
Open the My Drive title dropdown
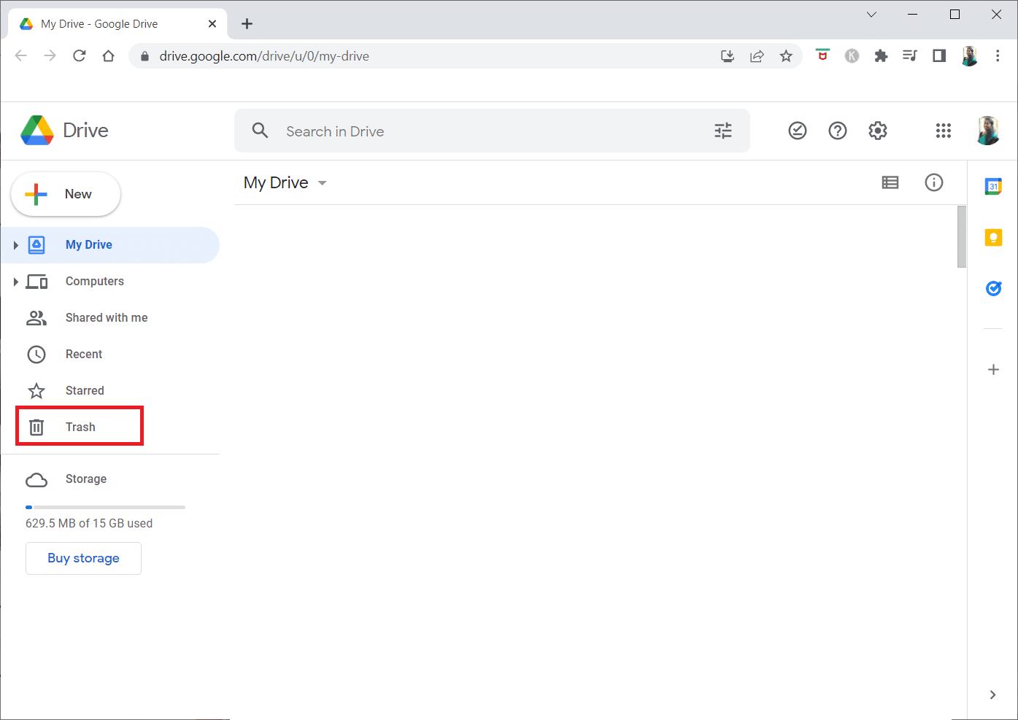pyautogui.click(x=285, y=182)
